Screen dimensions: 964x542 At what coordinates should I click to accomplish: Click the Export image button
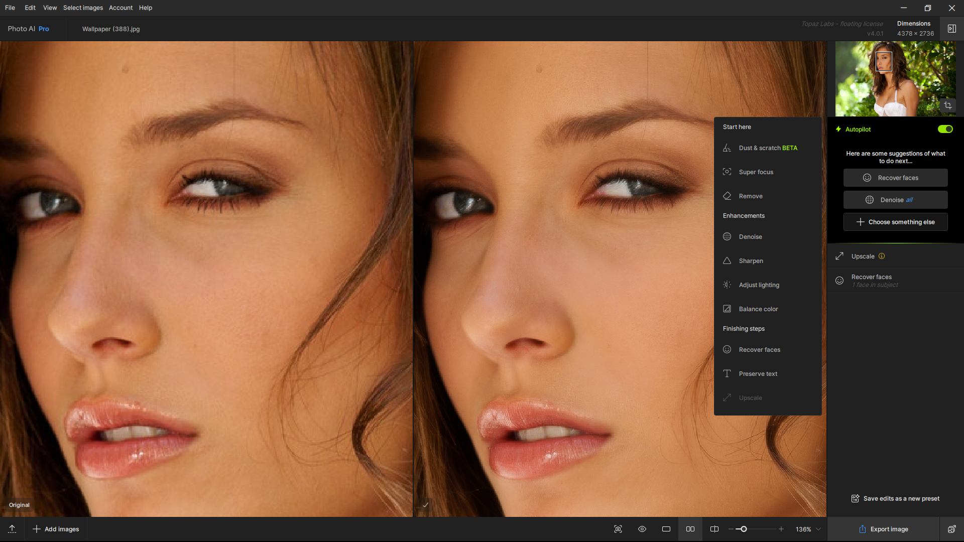[884, 529]
